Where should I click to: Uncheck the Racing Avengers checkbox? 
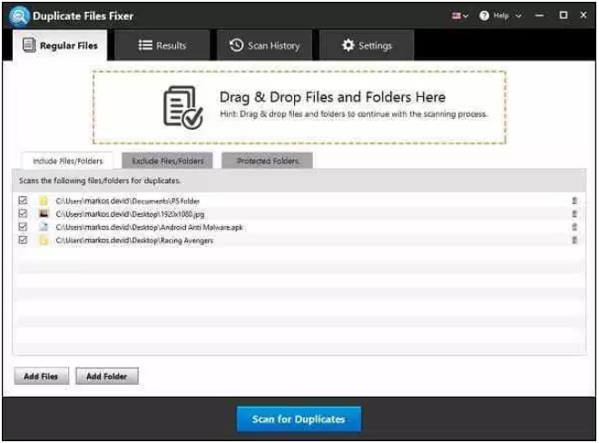coord(23,240)
